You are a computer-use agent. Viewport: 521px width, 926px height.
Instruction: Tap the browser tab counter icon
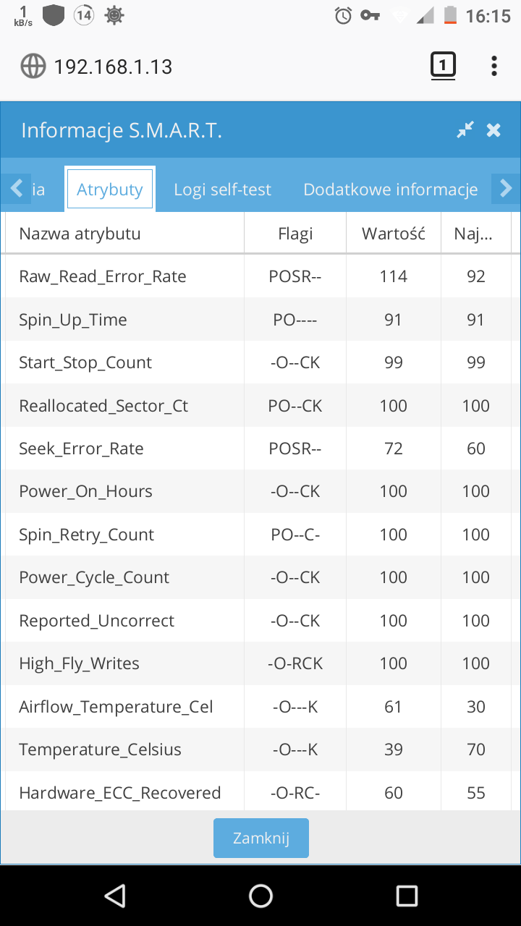click(x=443, y=67)
